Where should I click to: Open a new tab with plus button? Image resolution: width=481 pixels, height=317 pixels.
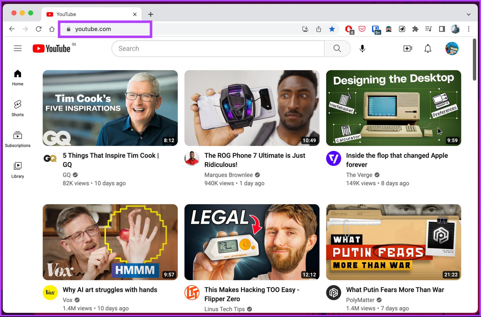(151, 14)
